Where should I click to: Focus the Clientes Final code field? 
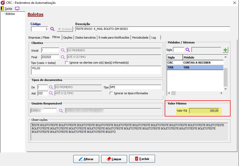(x=50, y=57)
